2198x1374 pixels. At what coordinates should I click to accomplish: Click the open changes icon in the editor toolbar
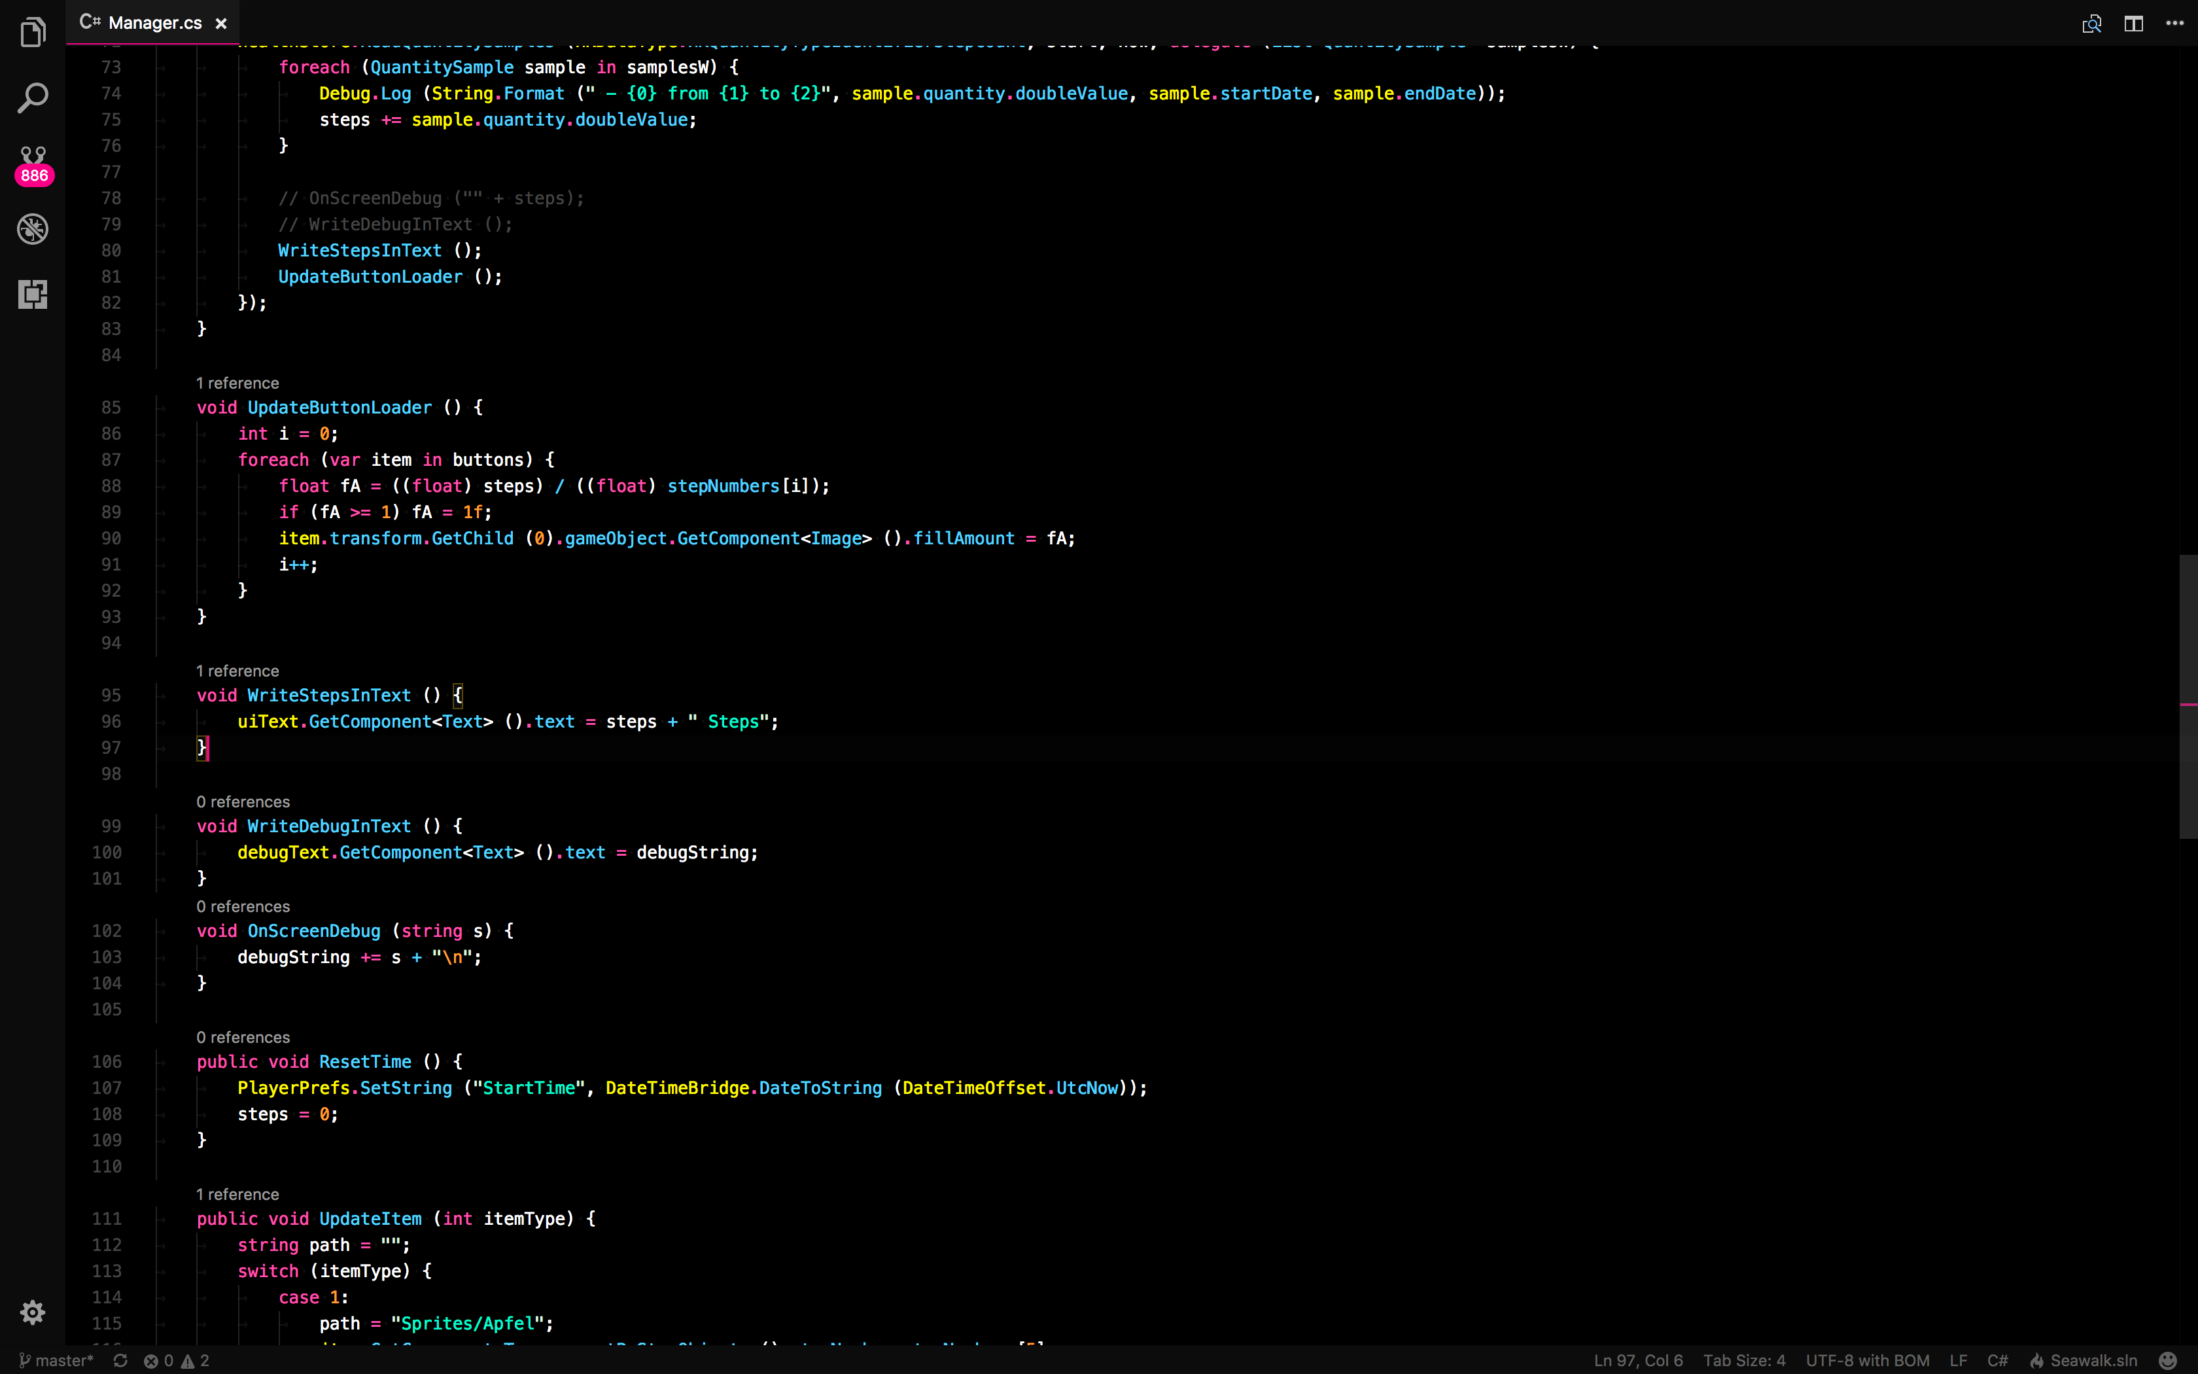2091,24
